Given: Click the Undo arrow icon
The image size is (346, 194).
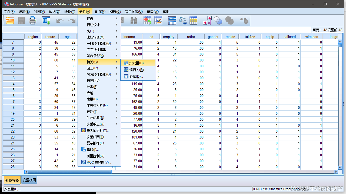Looking at the screenshot, I should click(60, 21).
